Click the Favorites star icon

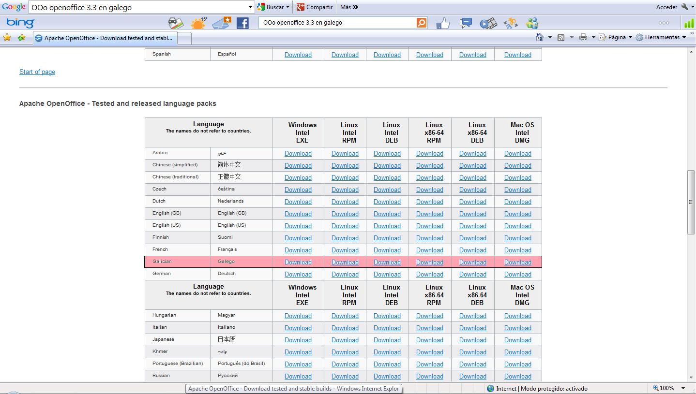(7, 37)
